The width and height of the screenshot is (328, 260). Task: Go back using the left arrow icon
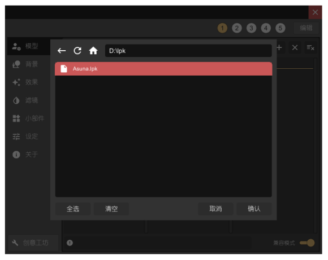coord(62,51)
